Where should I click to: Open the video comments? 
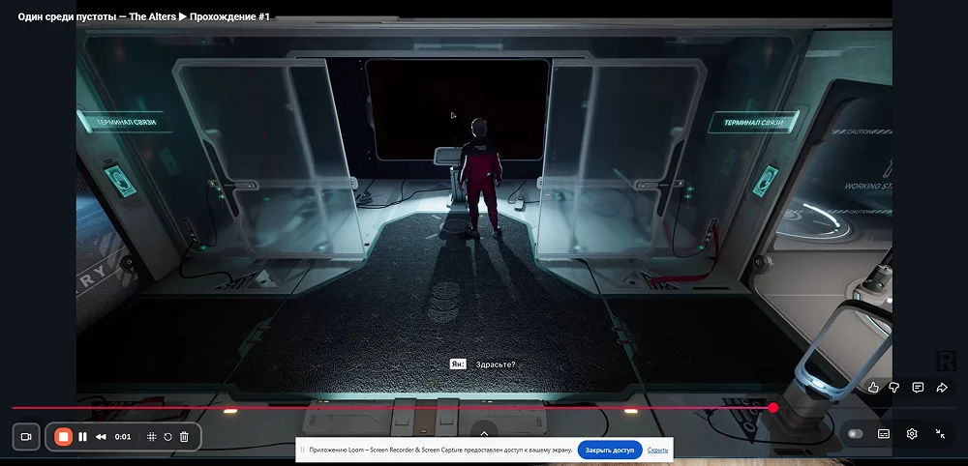pyautogui.click(x=918, y=388)
